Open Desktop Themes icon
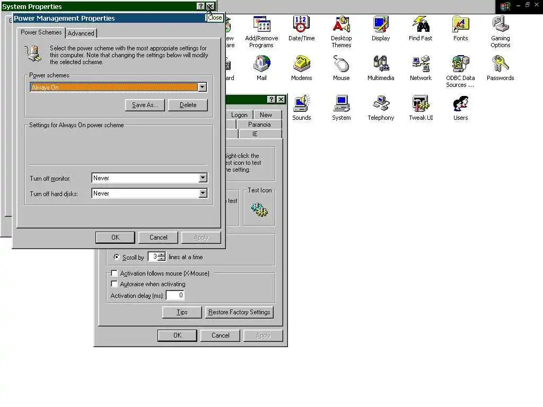This screenshot has height=407, width=543. (341, 31)
